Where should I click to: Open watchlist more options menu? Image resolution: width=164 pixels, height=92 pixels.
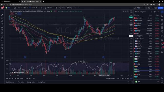[158, 12]
